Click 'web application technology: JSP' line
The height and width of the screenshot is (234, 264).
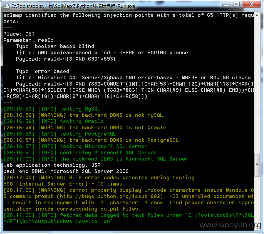click(x=52, y=165)
